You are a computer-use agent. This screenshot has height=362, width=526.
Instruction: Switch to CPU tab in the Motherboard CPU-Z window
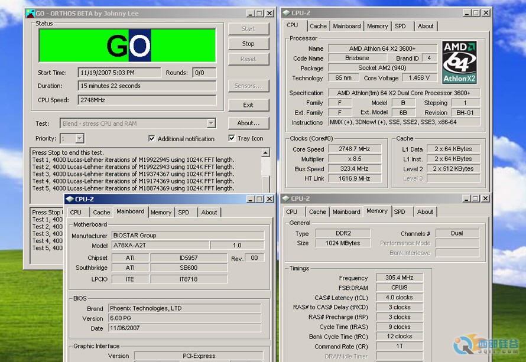tap(76, 213)
